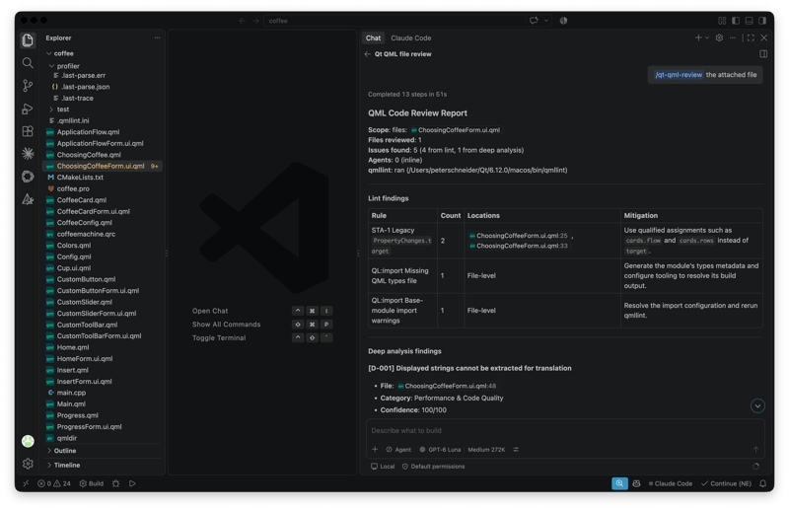Open the Medium 272K setting
This screenshot has height=510, width=789.
[x=486, y=450]
